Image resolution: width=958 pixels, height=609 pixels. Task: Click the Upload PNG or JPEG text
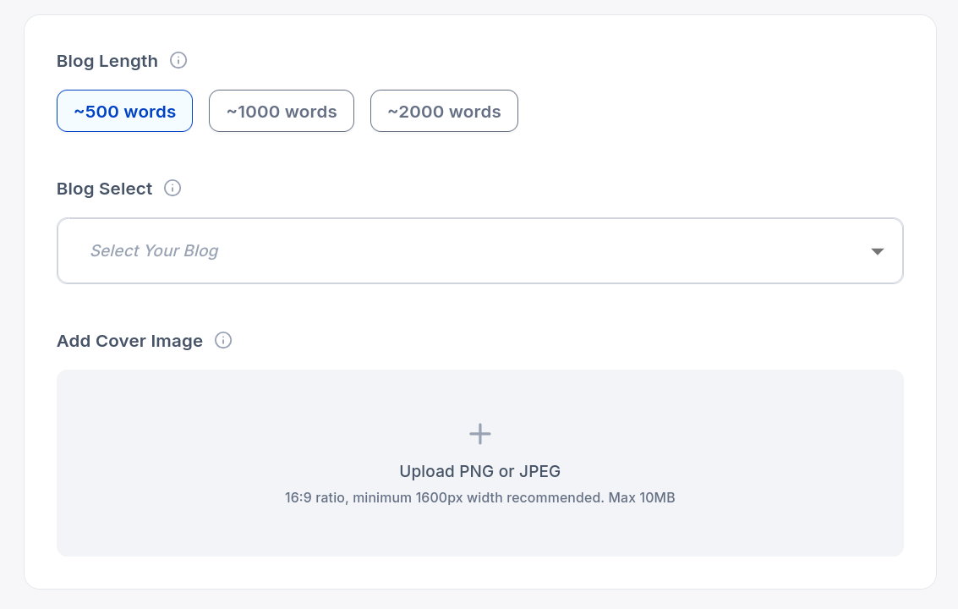tap(480, 471)
